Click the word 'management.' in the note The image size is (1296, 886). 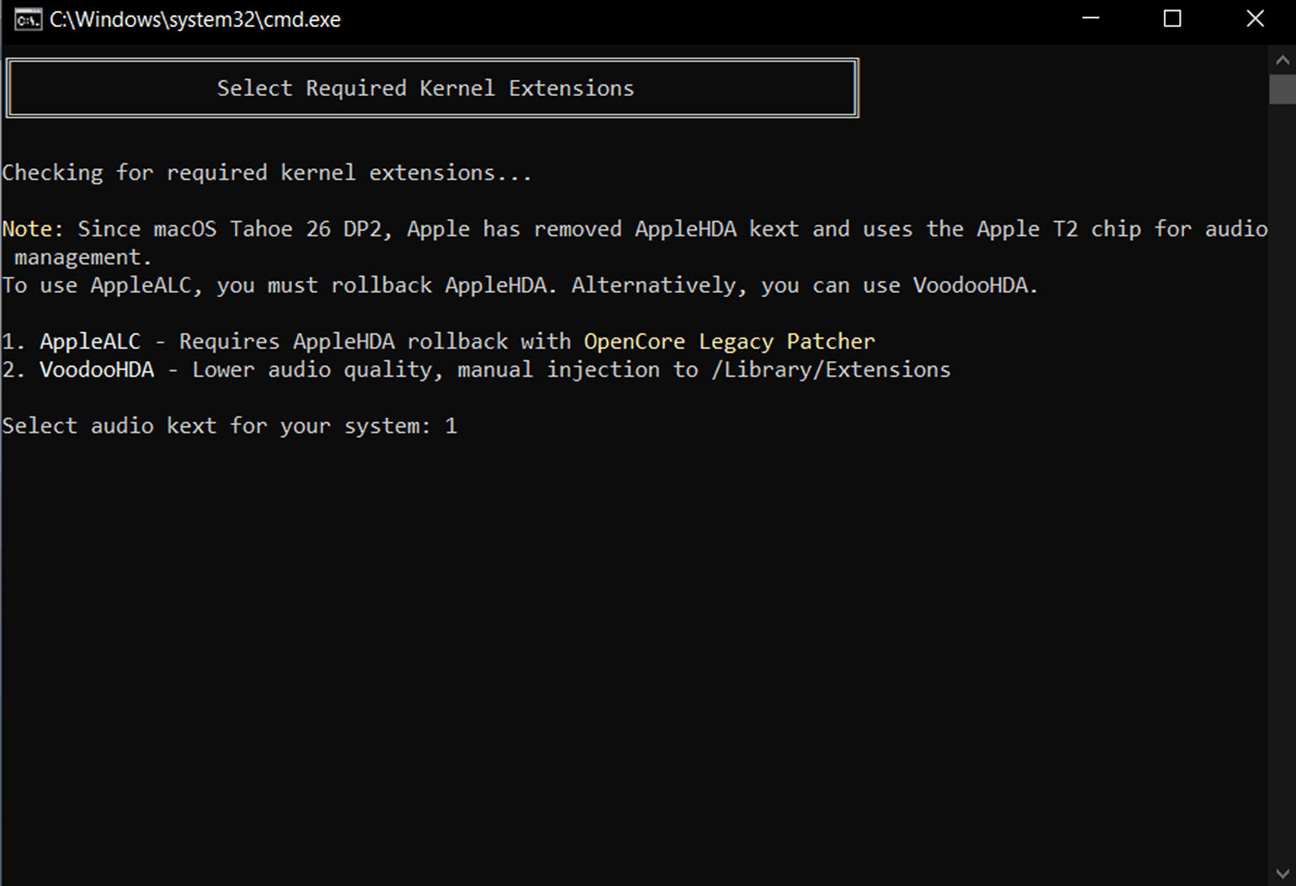tap(83, 257)
